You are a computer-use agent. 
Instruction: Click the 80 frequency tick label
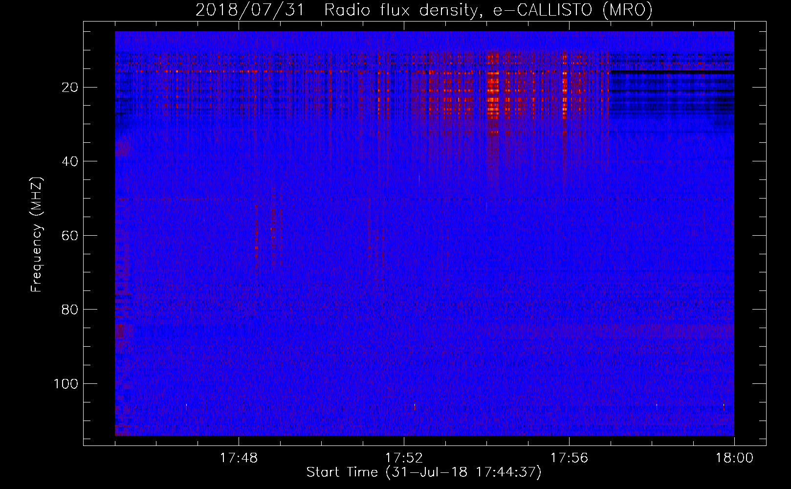pyautogui.click(x=70, y=310)
